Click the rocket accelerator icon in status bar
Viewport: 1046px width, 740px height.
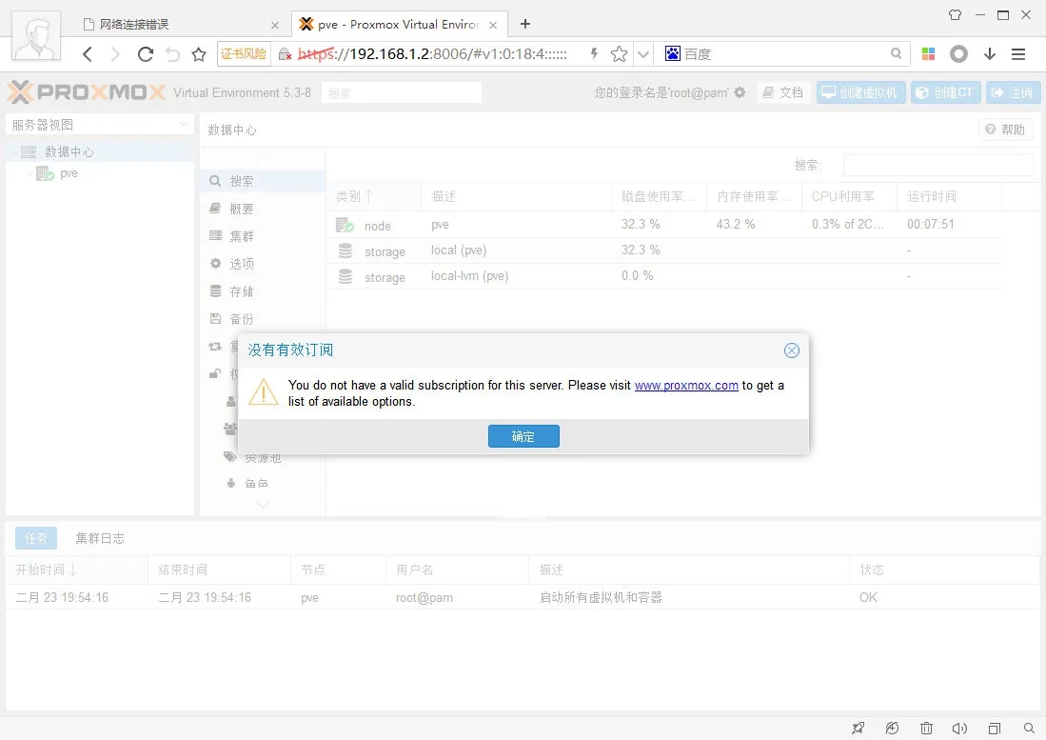(858, 728)
